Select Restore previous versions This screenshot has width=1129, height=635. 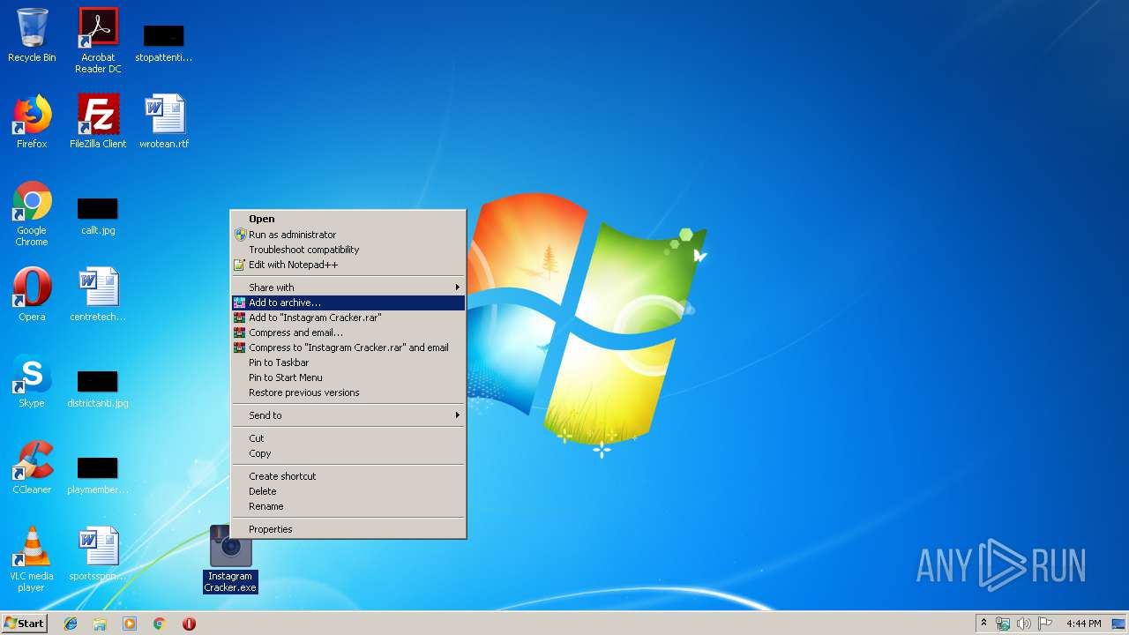pos(348,392)
